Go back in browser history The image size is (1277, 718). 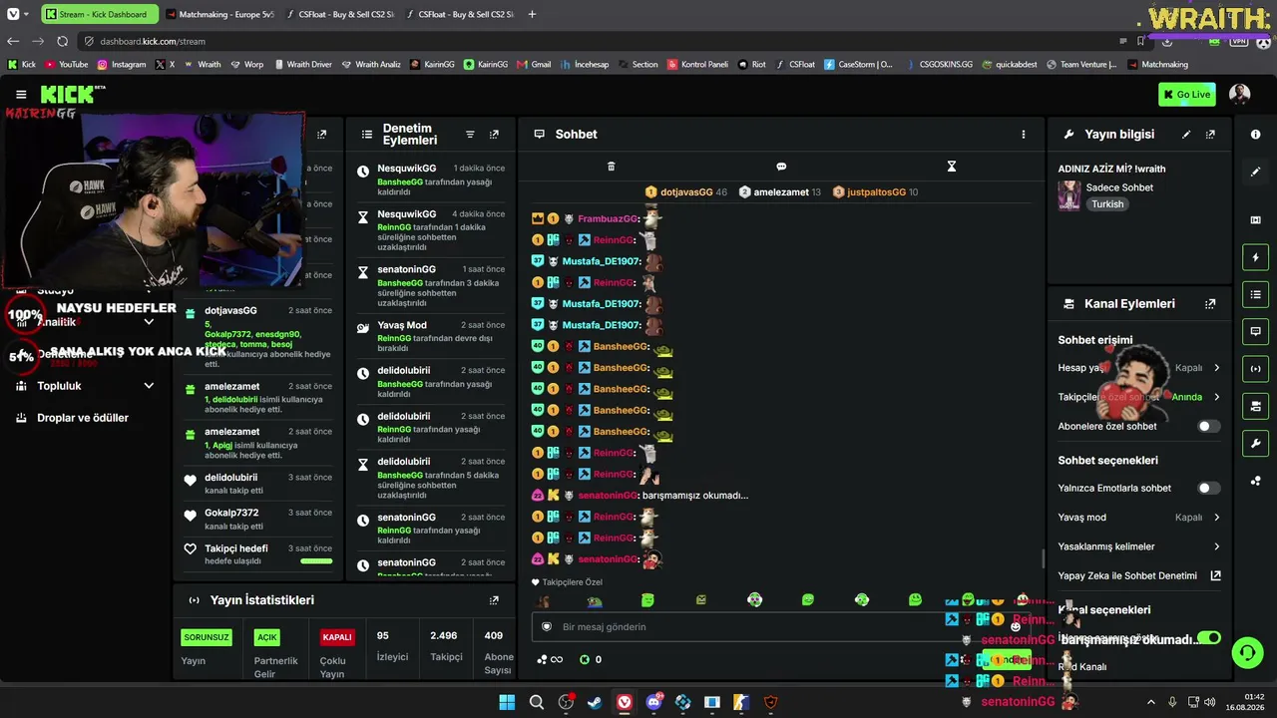coord(13,41)
